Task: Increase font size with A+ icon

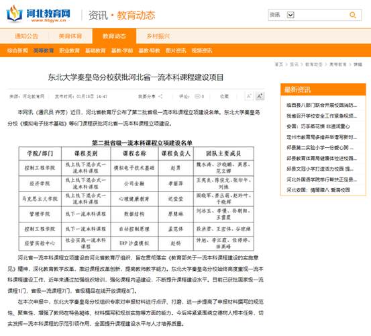Action: point(260,96)
